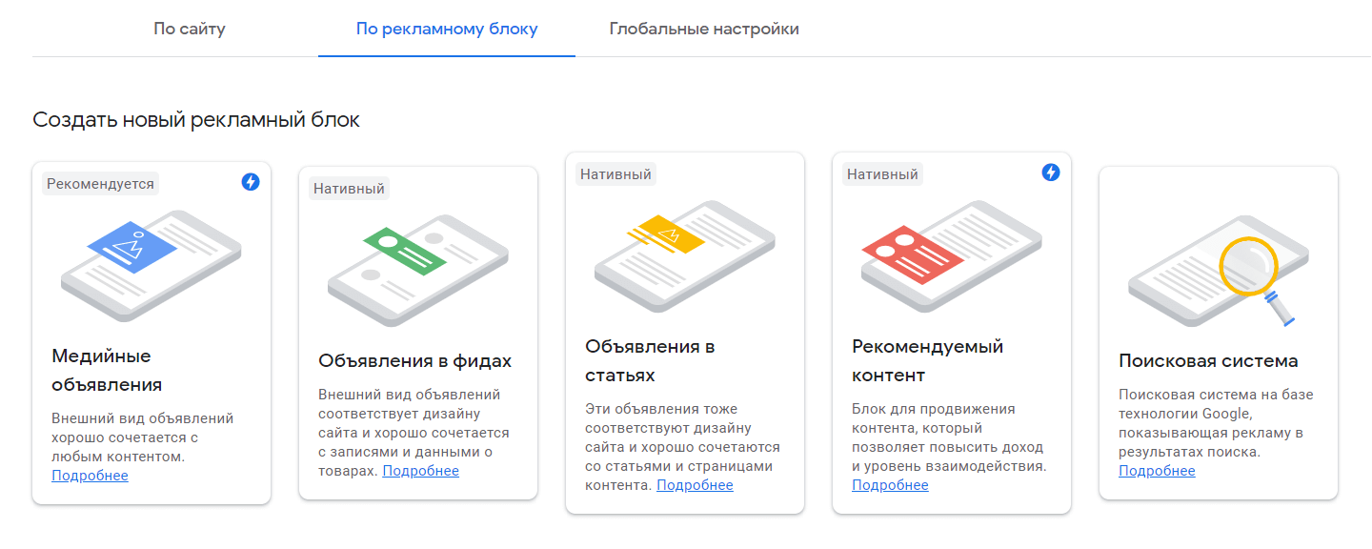Choose the Объявления в фидах card title
Screen dimensions: 1372x549
[x=414, y=360]
